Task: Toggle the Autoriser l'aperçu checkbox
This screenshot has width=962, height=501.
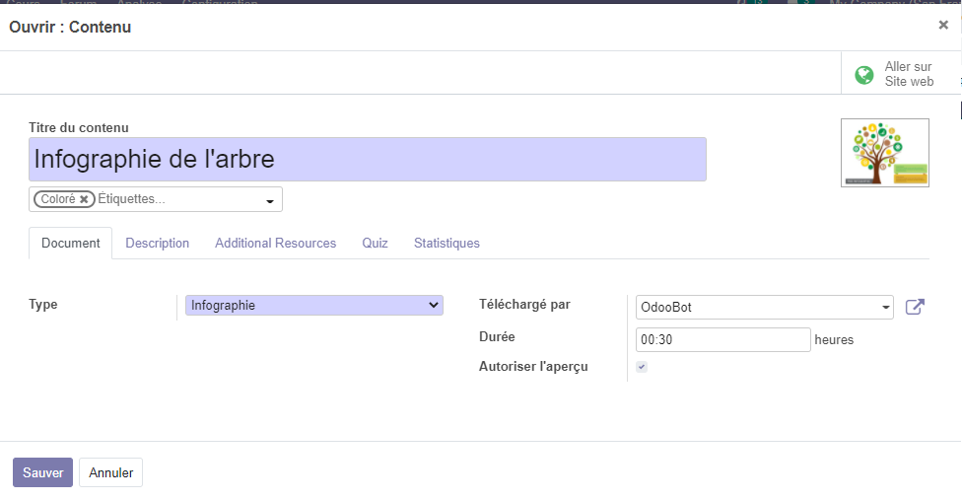Action: [x=642, y=367]
